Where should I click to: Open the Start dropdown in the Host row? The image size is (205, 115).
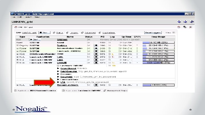[x=35, y=39]
